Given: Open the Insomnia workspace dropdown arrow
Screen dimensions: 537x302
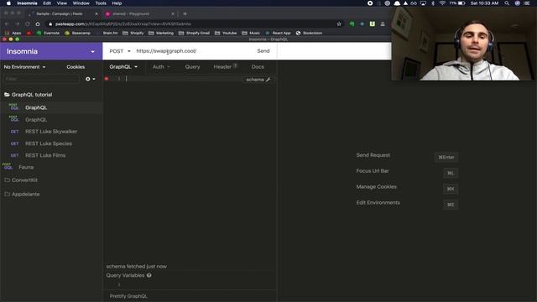Looking at the screenshot, I should click(92, 52).
